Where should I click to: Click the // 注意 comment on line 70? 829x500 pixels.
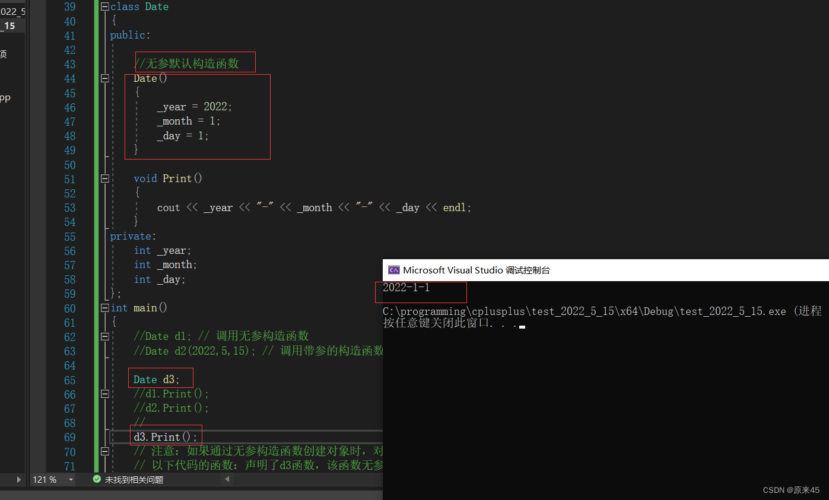point(258,452)
